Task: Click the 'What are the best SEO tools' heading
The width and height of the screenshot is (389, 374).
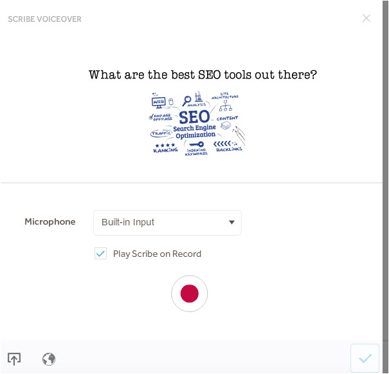Action: pyautogui.click(x=203, y=75)
